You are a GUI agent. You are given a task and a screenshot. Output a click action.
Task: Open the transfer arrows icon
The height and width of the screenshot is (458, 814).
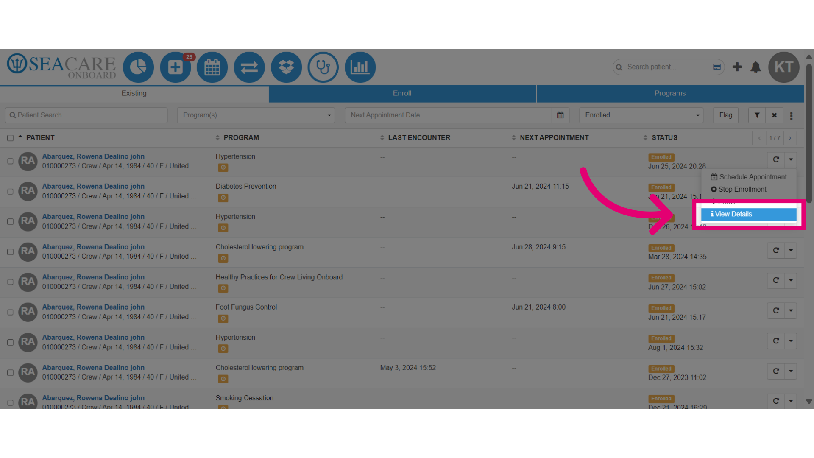point(249,67)
